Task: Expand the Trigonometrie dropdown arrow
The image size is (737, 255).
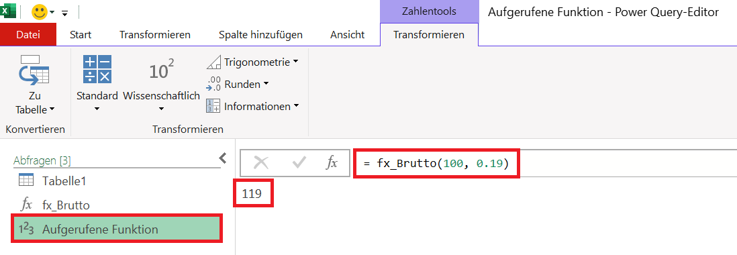Action: pyautogui.click(x=295, y=62)
